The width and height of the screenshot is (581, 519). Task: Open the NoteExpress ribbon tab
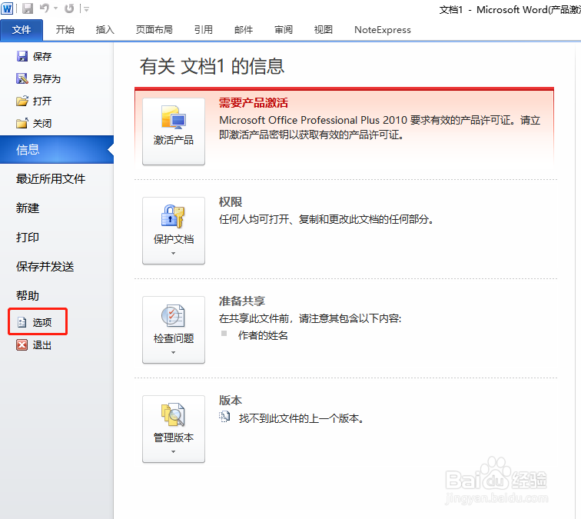tap(383, 30)
